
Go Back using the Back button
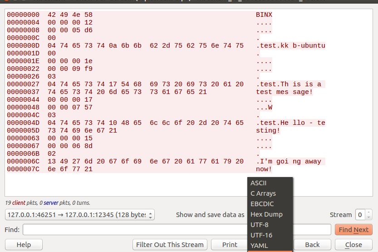(312, 245)
